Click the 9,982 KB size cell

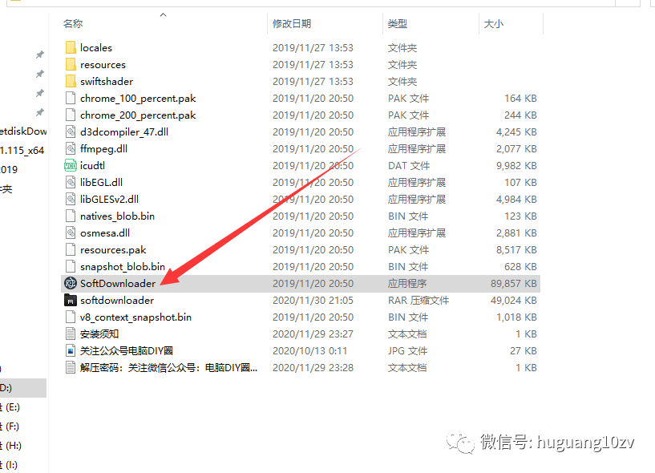click(x=516, y=165)
